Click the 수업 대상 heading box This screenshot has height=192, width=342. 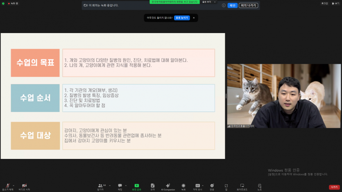point(35,136)
